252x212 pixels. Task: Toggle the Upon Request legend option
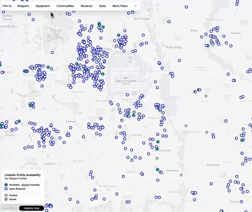(6, 189)
